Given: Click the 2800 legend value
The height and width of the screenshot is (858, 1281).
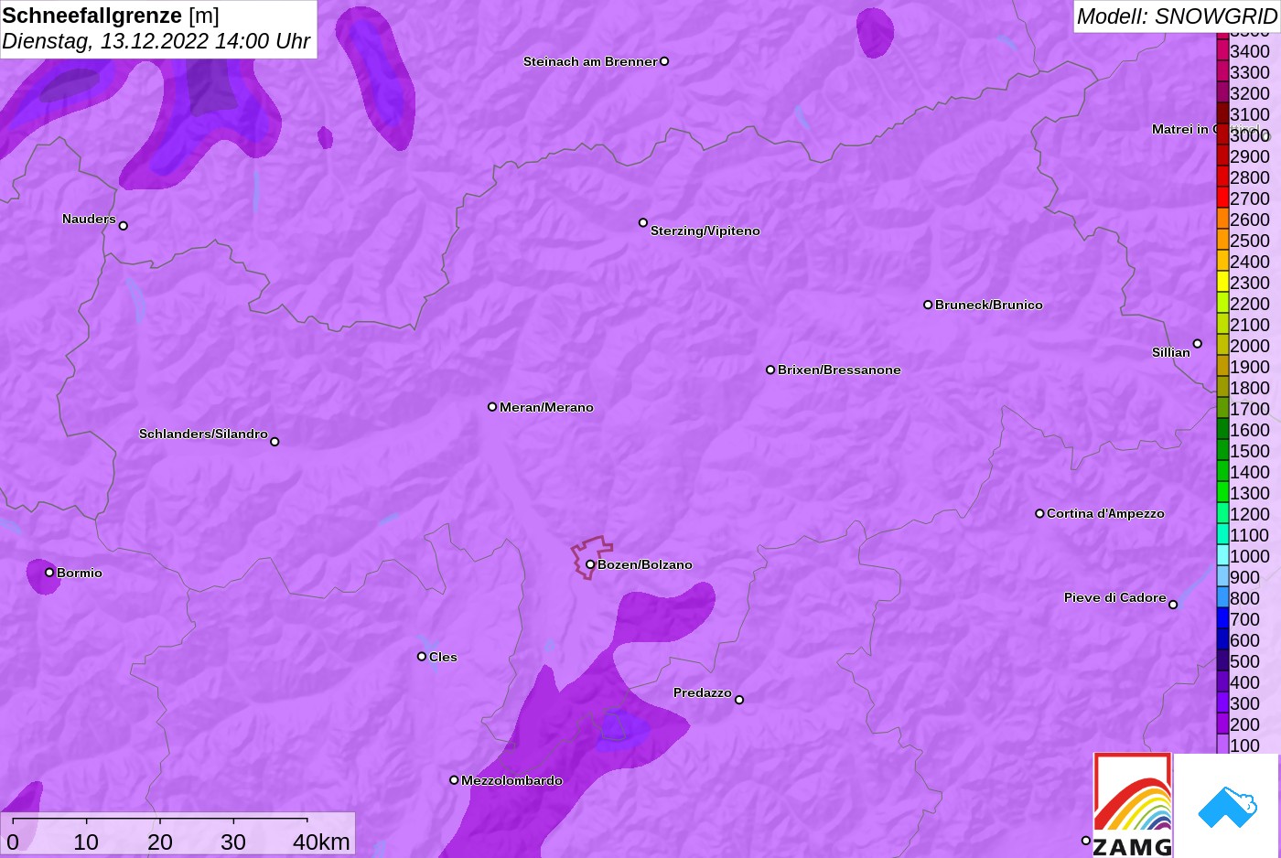Looking at the screenshot, I should (x=1250, y=177).
